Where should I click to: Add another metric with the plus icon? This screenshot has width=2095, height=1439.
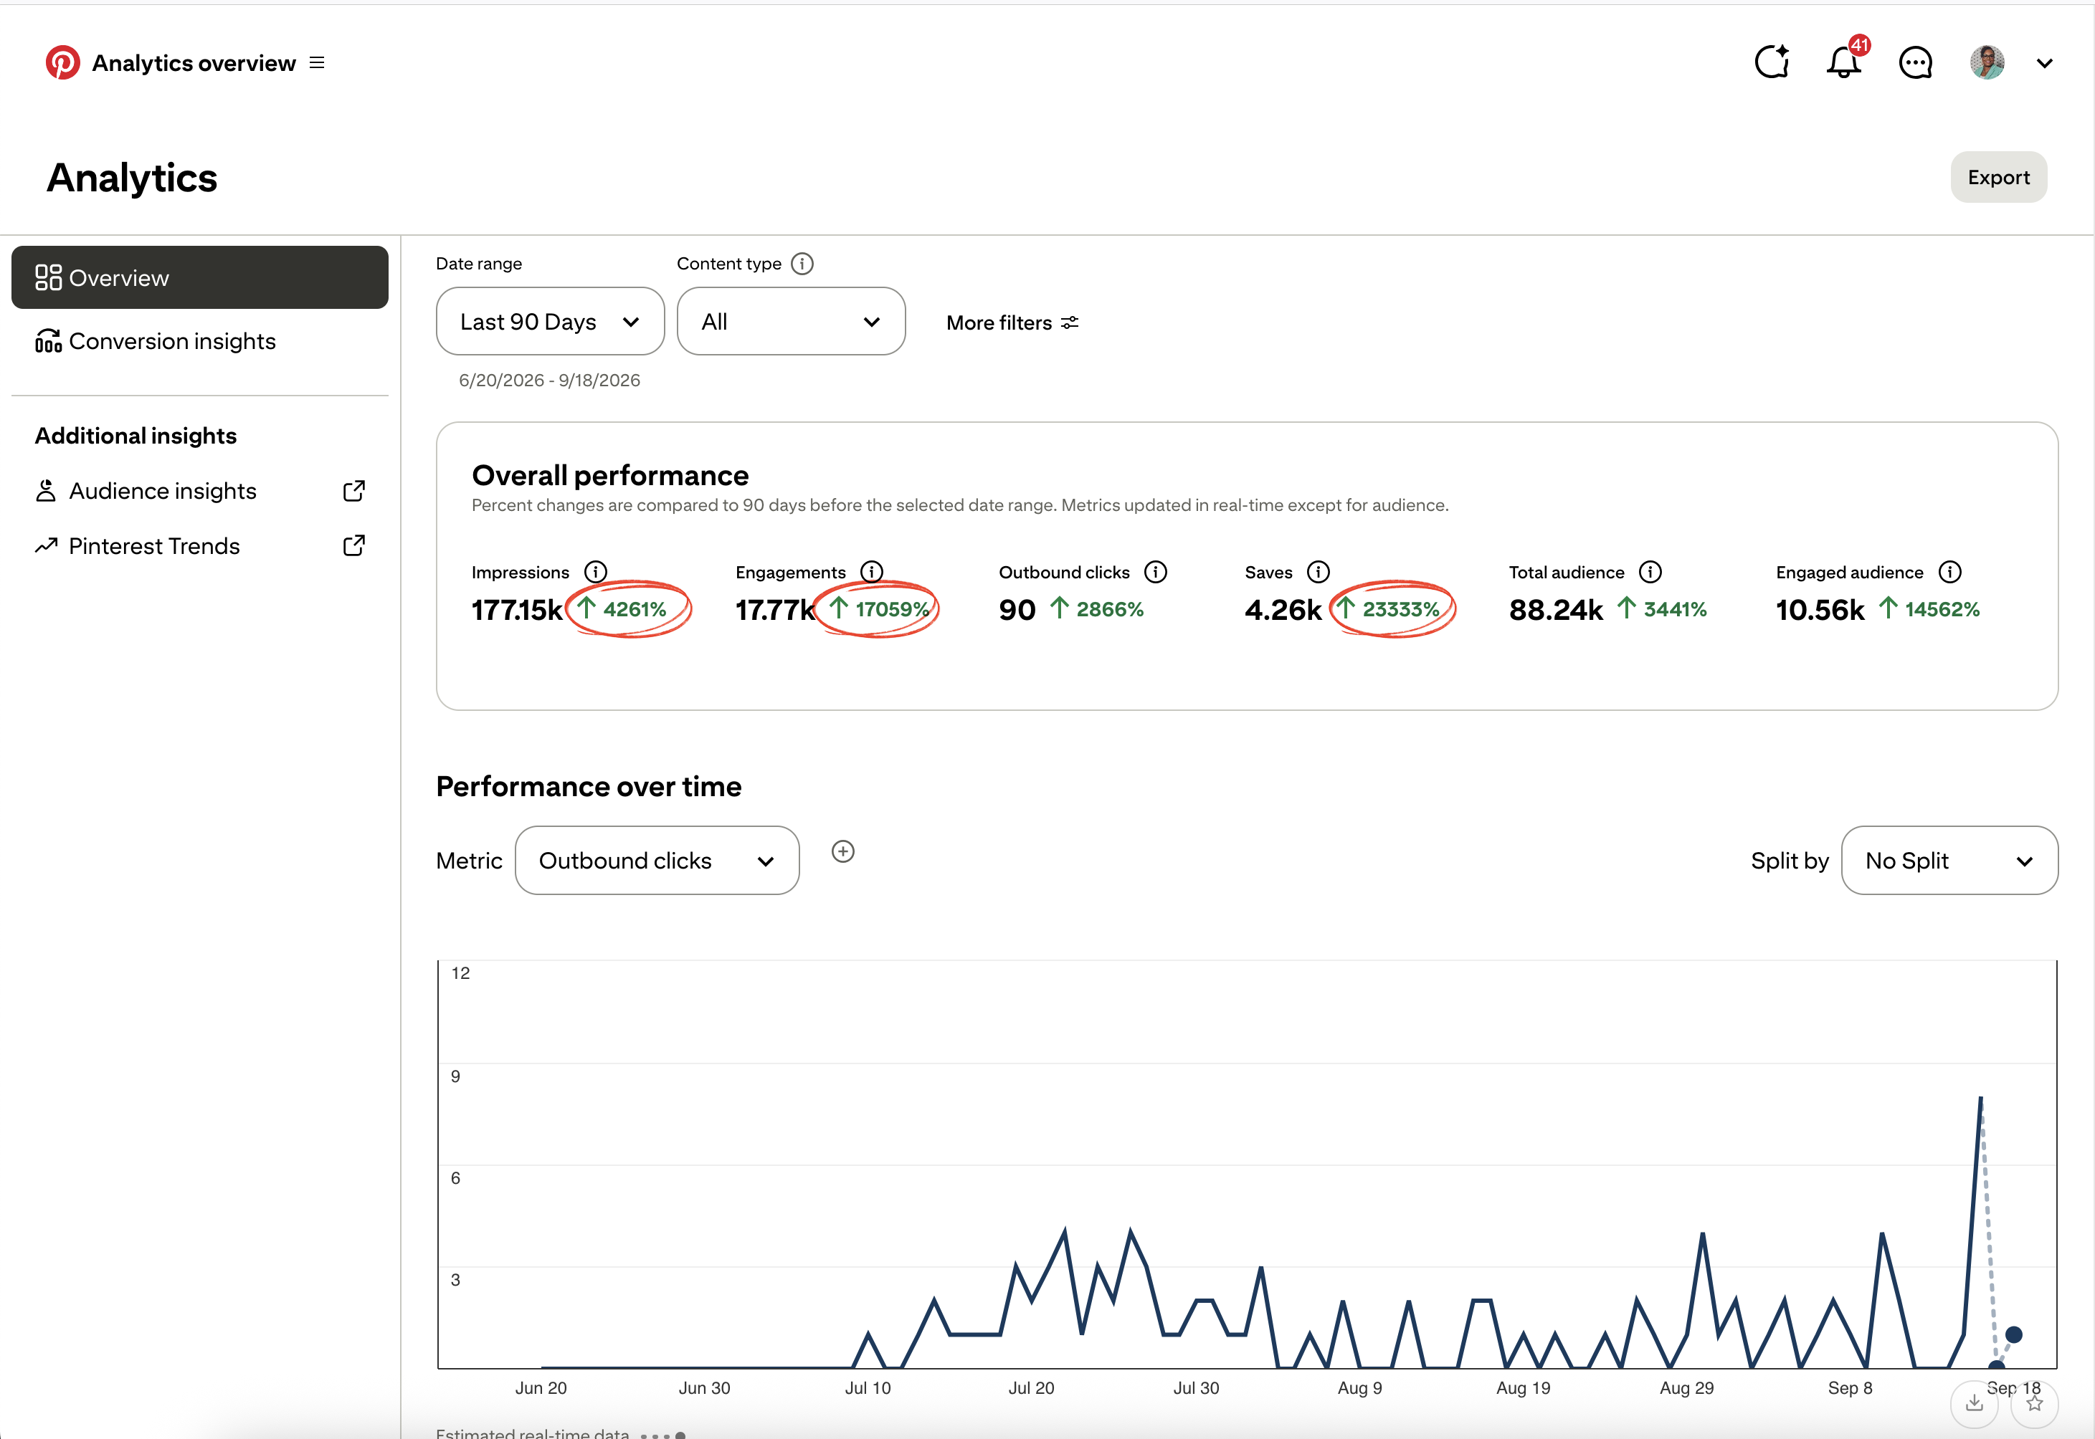pyautogui.click(x=842, y=851)
